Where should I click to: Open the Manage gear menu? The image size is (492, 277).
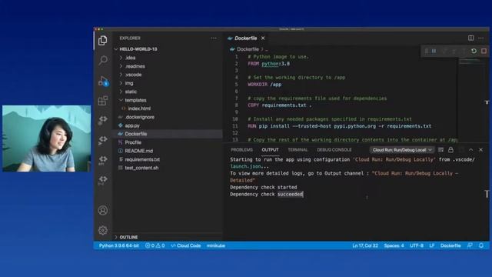pos(102,230)
